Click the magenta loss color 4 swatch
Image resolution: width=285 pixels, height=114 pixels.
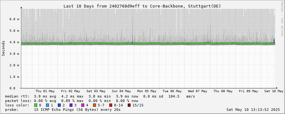click(x=83, y=105)
